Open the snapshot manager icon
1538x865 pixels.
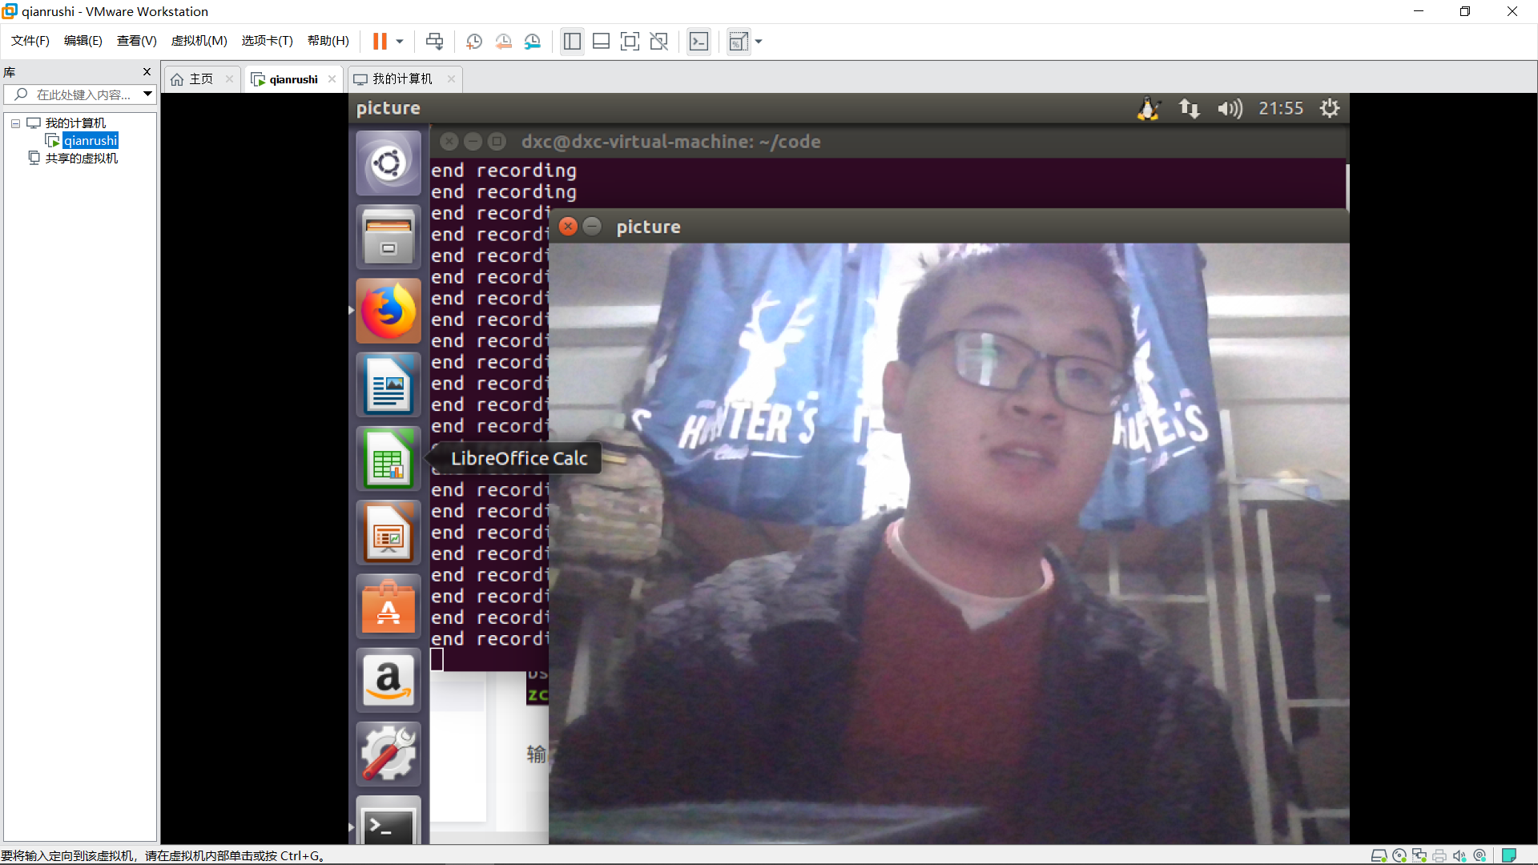pyautogui.click(x=533, y=42)
